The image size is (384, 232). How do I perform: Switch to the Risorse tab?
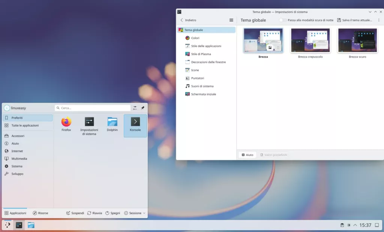(40, 213)
